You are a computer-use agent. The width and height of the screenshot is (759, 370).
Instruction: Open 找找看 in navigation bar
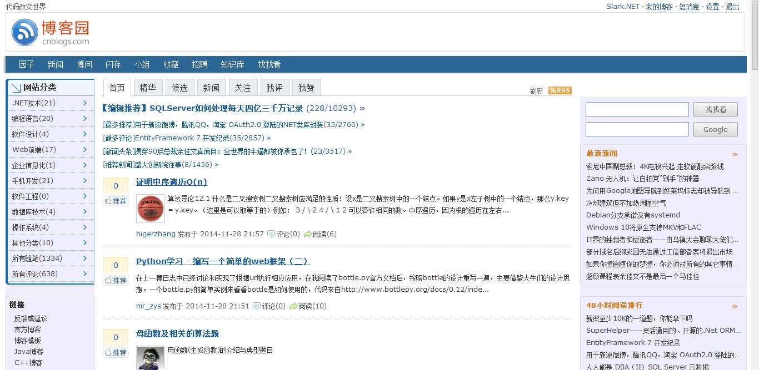point(269,64)
